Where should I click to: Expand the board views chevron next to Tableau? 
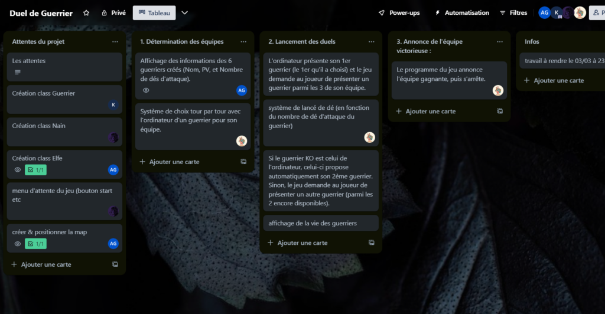coord(185,13)
